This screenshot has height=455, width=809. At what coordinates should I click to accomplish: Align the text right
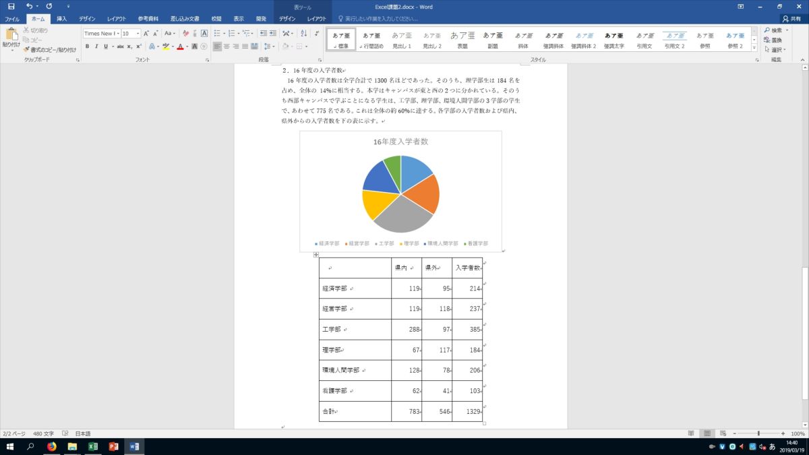click(x=236, y=47)
